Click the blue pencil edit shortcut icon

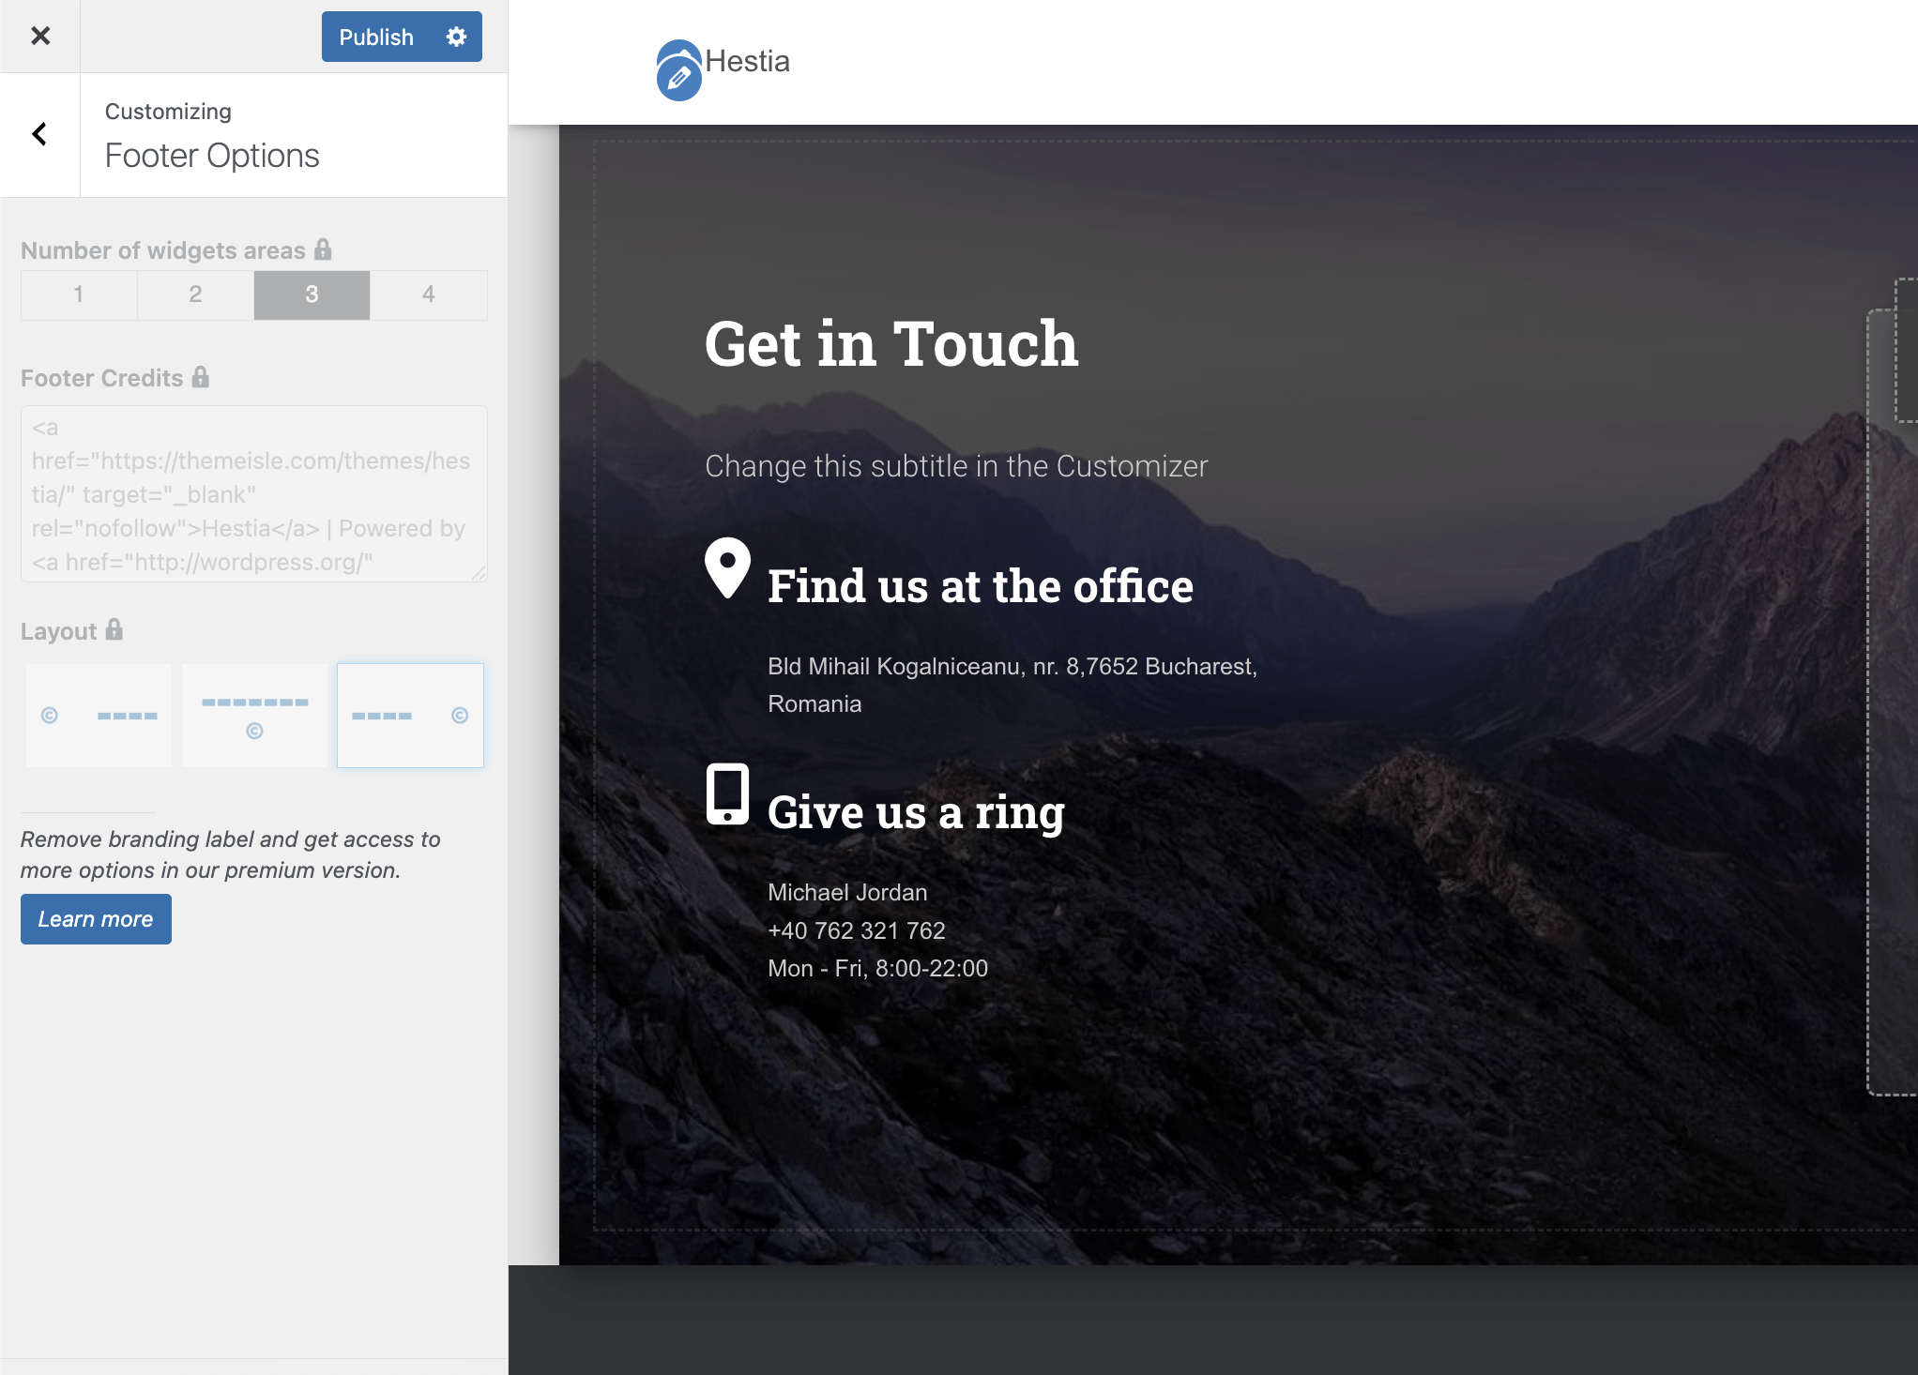coord(678,78)
